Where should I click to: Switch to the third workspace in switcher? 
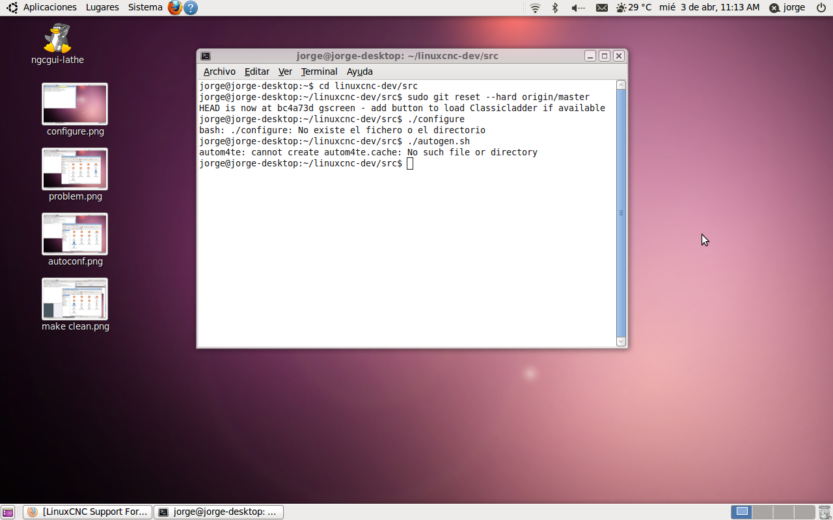tap(784, 512)
